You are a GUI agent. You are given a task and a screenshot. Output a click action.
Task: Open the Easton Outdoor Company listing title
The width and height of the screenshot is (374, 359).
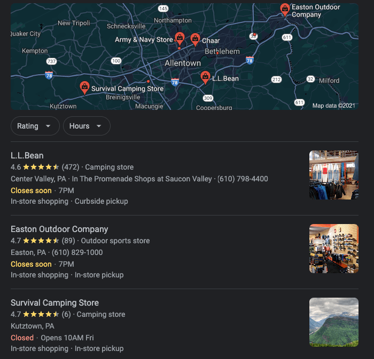[59, 229]
